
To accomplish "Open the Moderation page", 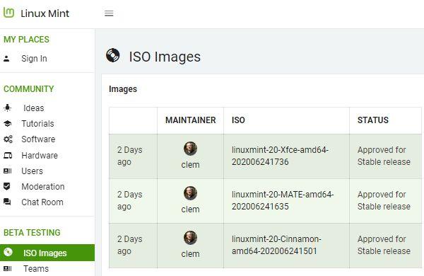I will tap(43, 187).
